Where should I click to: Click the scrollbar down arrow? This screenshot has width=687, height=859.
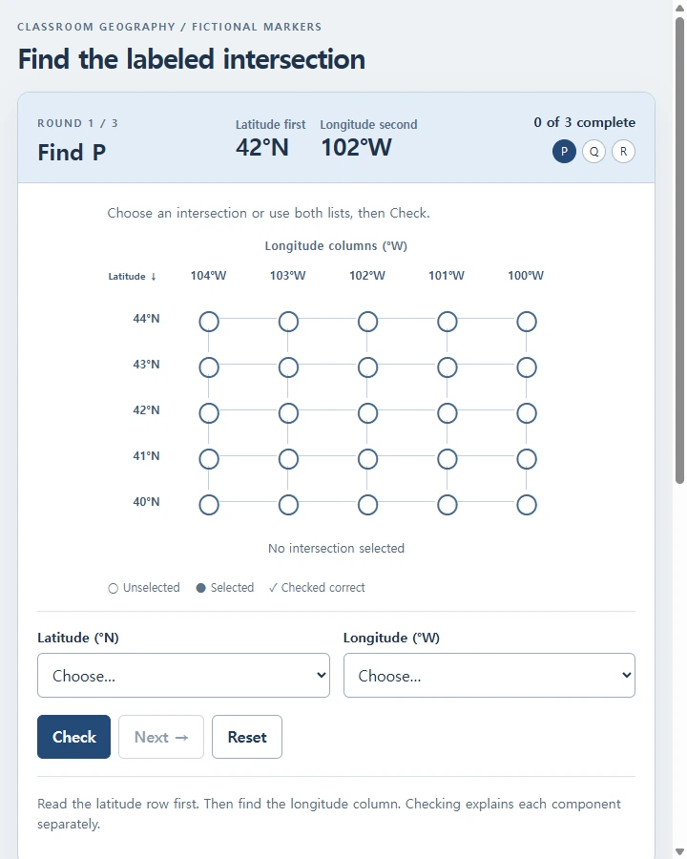click(680, 852)
